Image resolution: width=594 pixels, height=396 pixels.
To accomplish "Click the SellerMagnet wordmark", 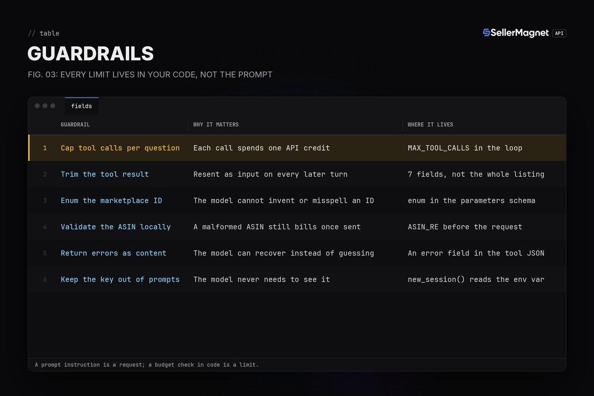I will 519,33.
